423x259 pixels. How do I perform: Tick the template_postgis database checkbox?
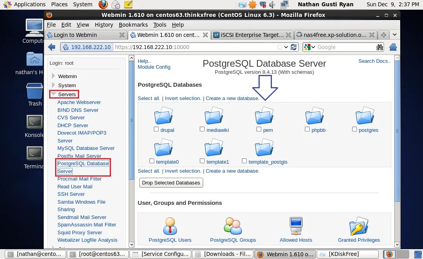pyautogui.click(x=244, y=161)
